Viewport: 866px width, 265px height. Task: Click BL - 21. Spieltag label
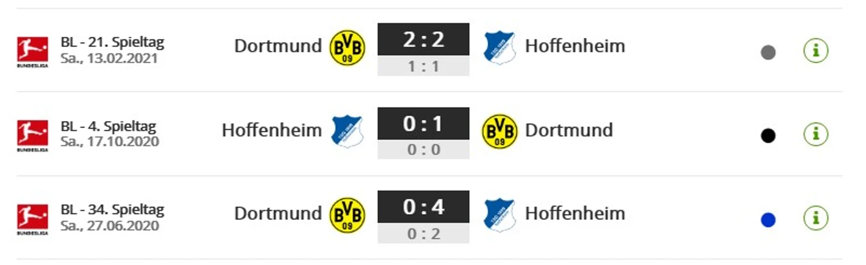tap(112, 43)
